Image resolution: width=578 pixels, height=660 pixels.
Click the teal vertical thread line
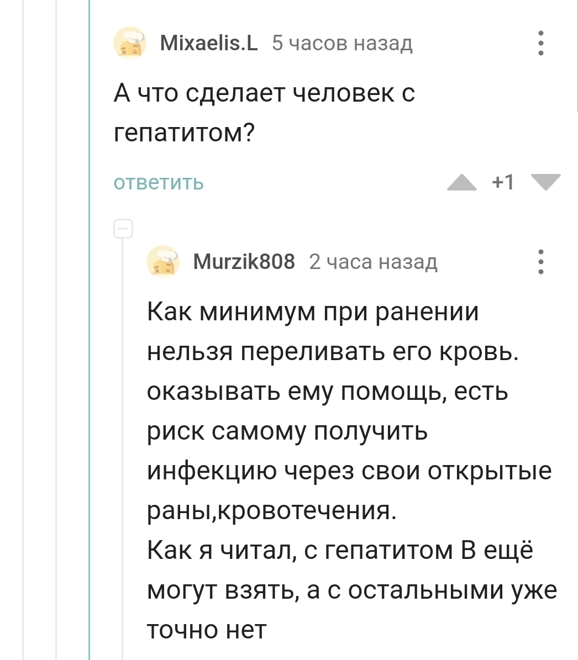point(89,331)
